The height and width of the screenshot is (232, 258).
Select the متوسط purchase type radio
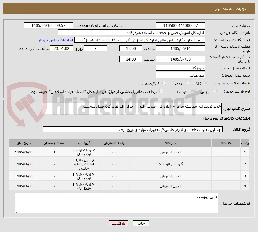click(x=193, y=91)
